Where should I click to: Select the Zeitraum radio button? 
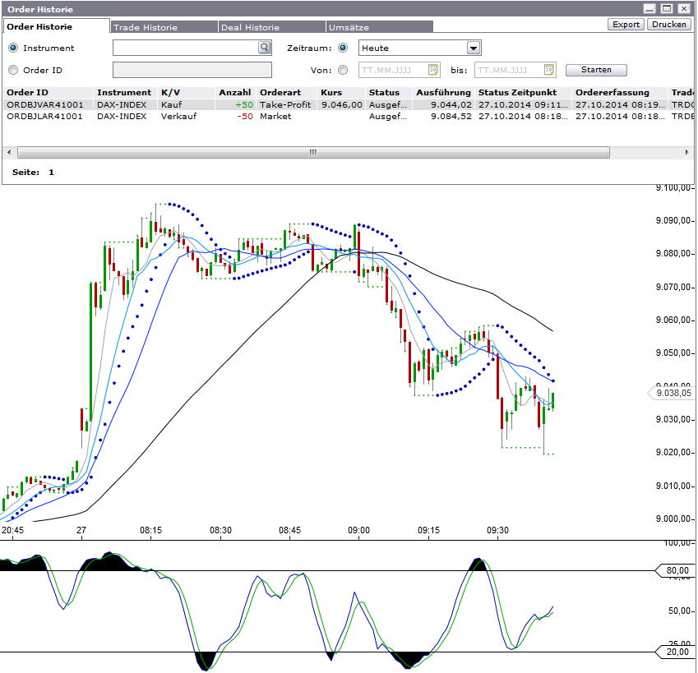point(343,48)
